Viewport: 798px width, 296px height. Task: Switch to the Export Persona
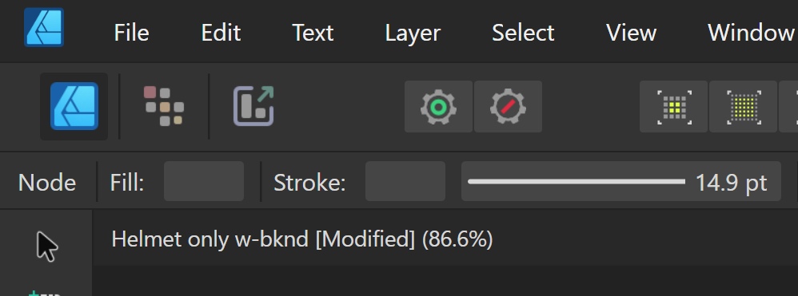point(253,106)
